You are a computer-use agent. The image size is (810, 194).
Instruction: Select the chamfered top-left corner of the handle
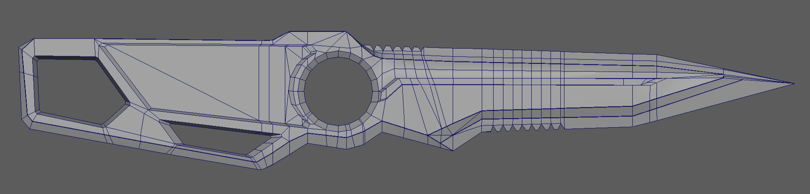pyautogui.click(x=27, y=44)
